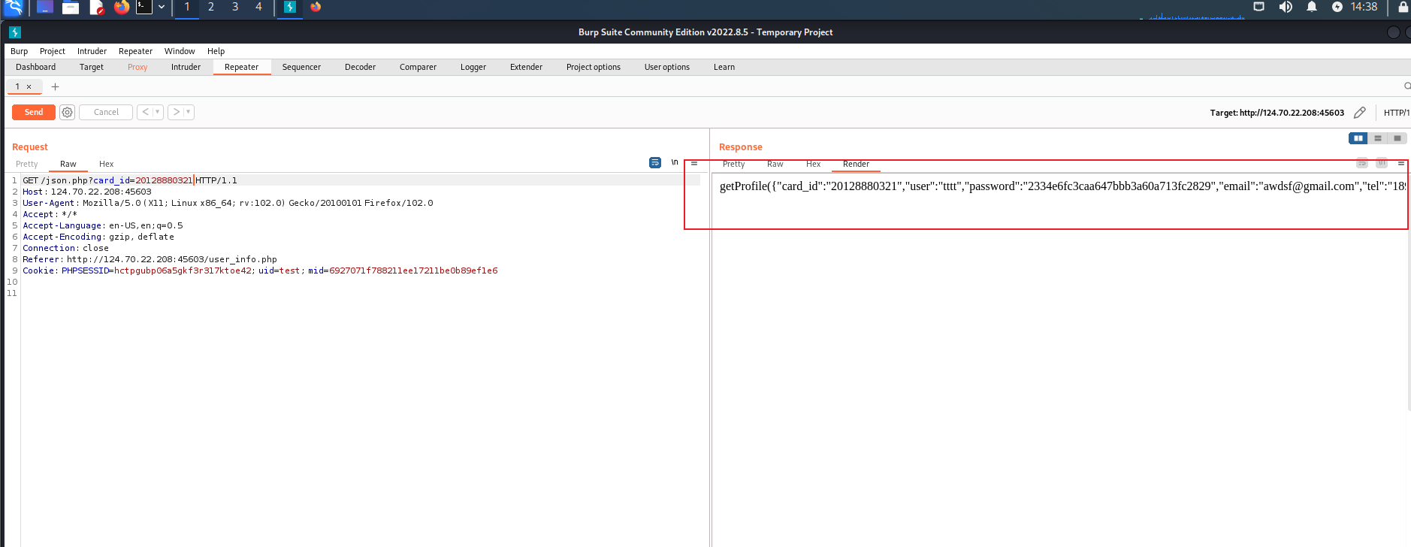Select top-bottom stacked layout view
1411x547 pixels.
click(x=1378, y=138)
